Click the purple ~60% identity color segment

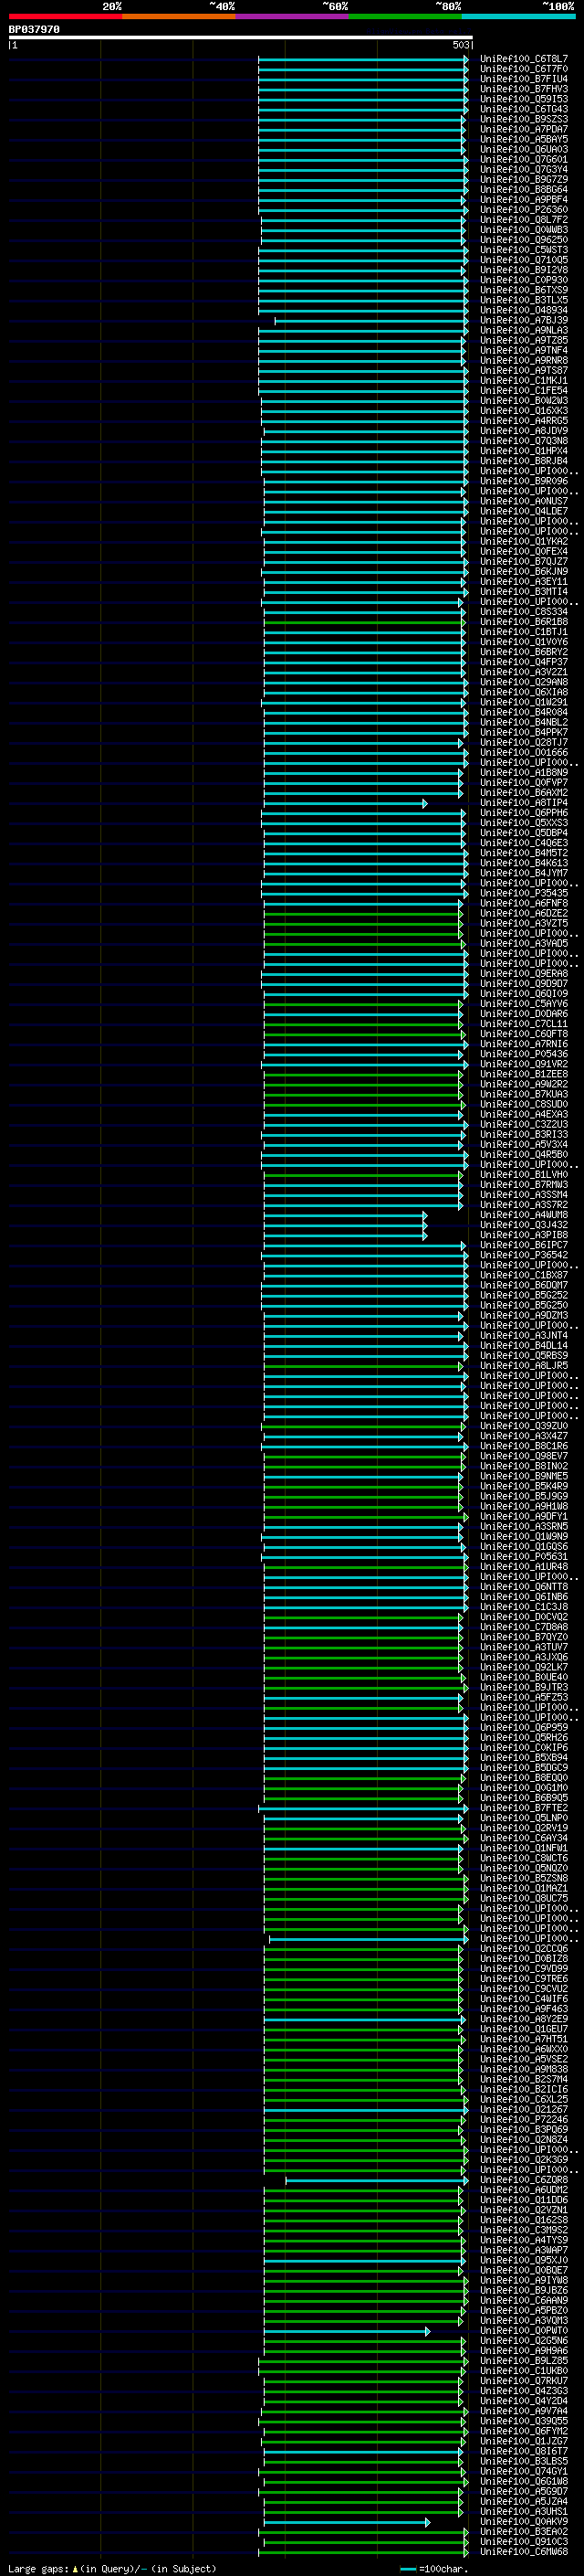(291, 17)
